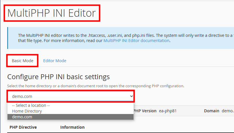Click the 'Configure PHP INI basic settings' heading
The image size is (234, 133).
pyautogui.click(x=58, y=77)
